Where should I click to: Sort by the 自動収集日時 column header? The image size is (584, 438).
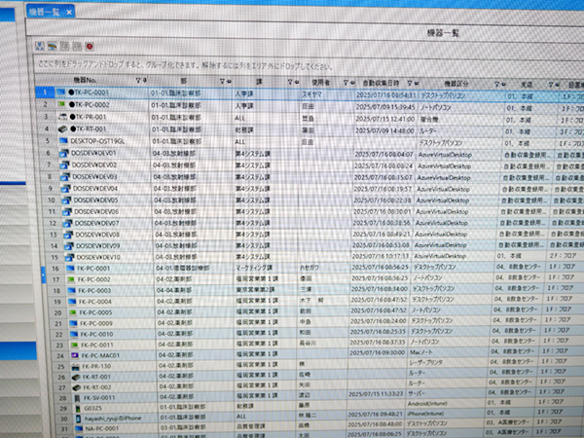click(381, 83)
